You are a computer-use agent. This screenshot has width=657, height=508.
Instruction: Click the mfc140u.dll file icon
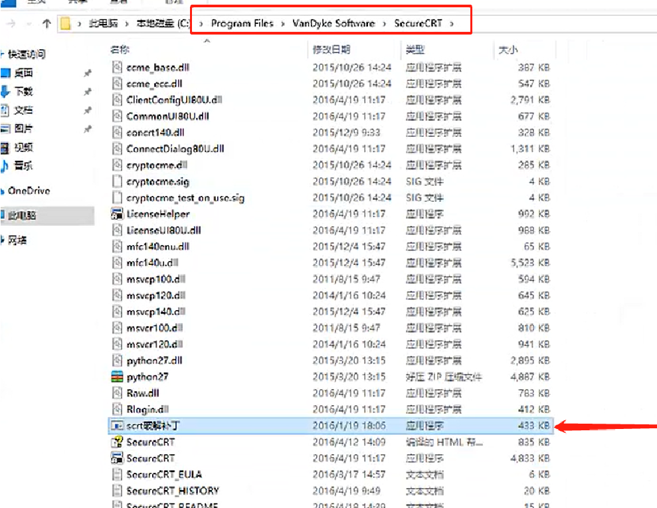117,263
